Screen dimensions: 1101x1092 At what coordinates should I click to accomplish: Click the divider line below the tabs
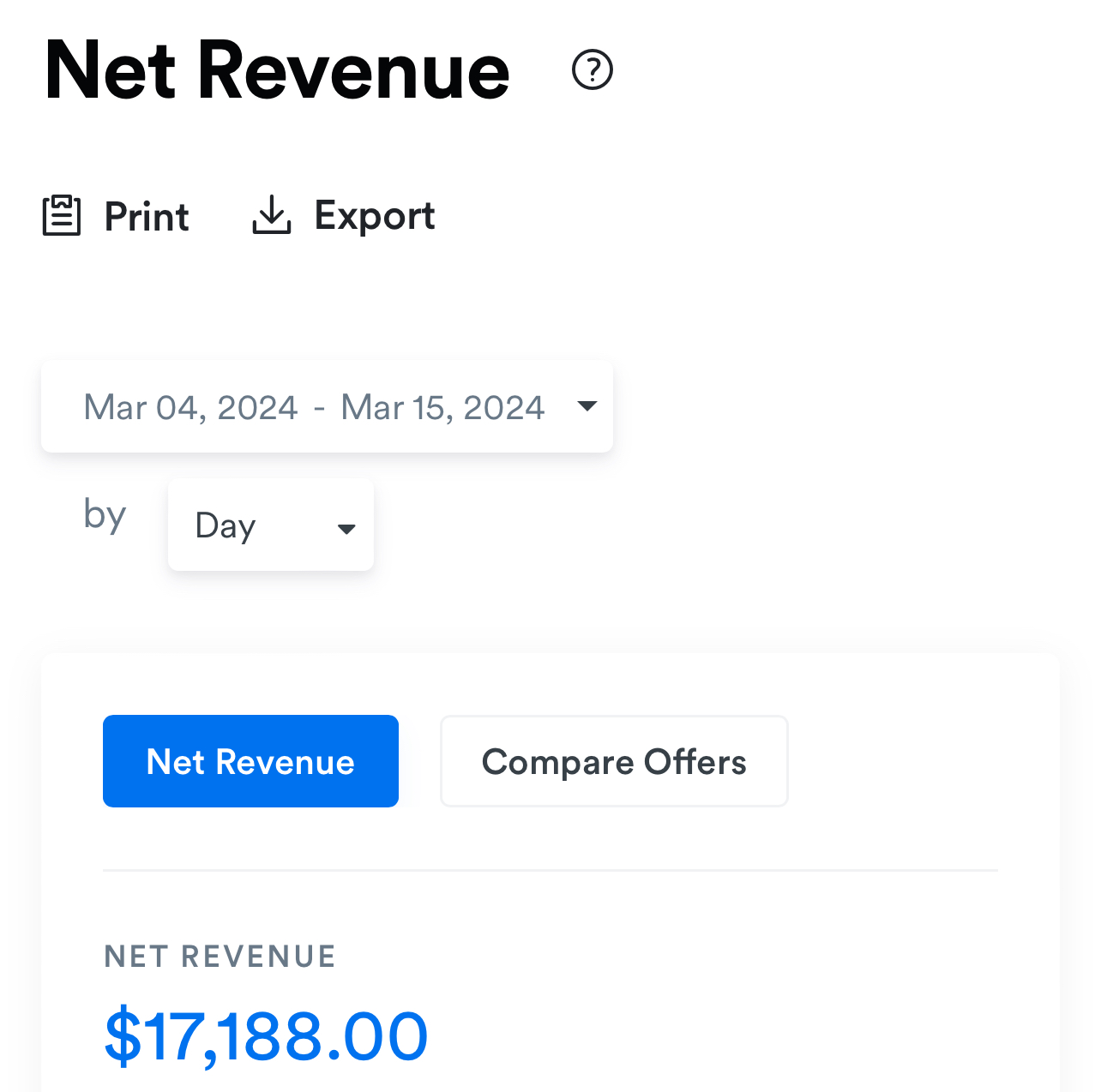550,871
